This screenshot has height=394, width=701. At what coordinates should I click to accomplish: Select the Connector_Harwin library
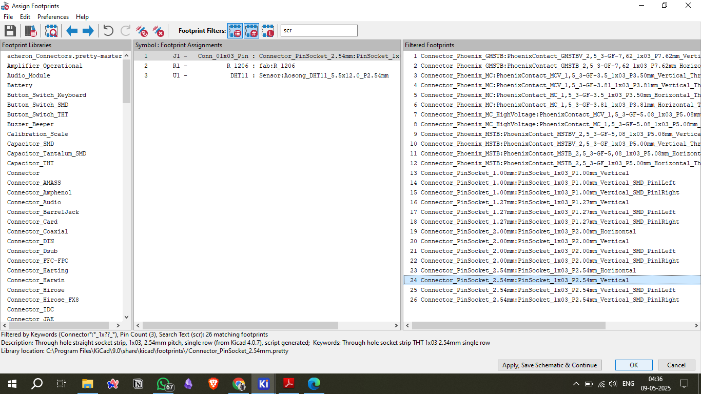point(36,280)
